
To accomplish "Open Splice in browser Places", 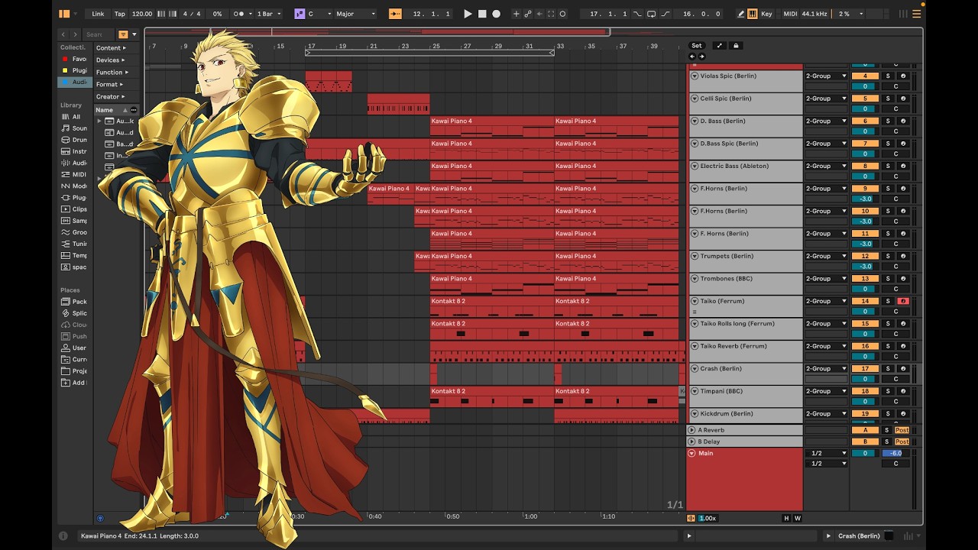I will pyautogui.click(x=75, y=313).
